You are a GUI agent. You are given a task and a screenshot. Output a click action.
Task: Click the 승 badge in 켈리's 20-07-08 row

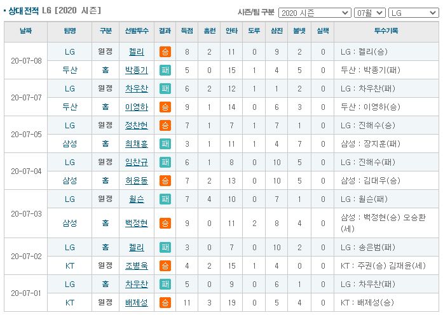coord(165,52)
